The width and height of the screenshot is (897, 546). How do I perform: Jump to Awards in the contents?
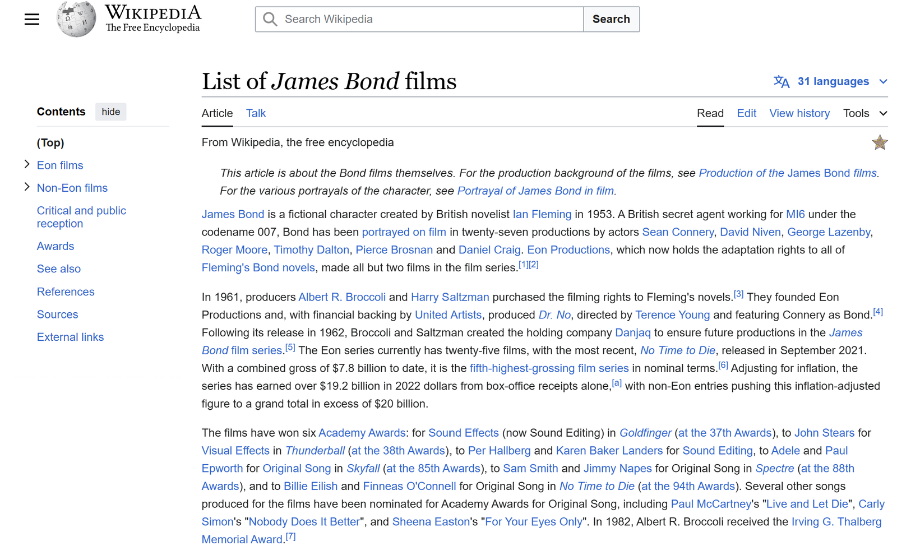coord(56,246)
